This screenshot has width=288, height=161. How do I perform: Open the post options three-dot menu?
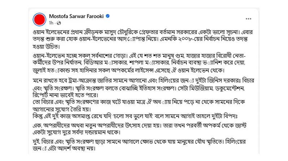tap(248, 18)
